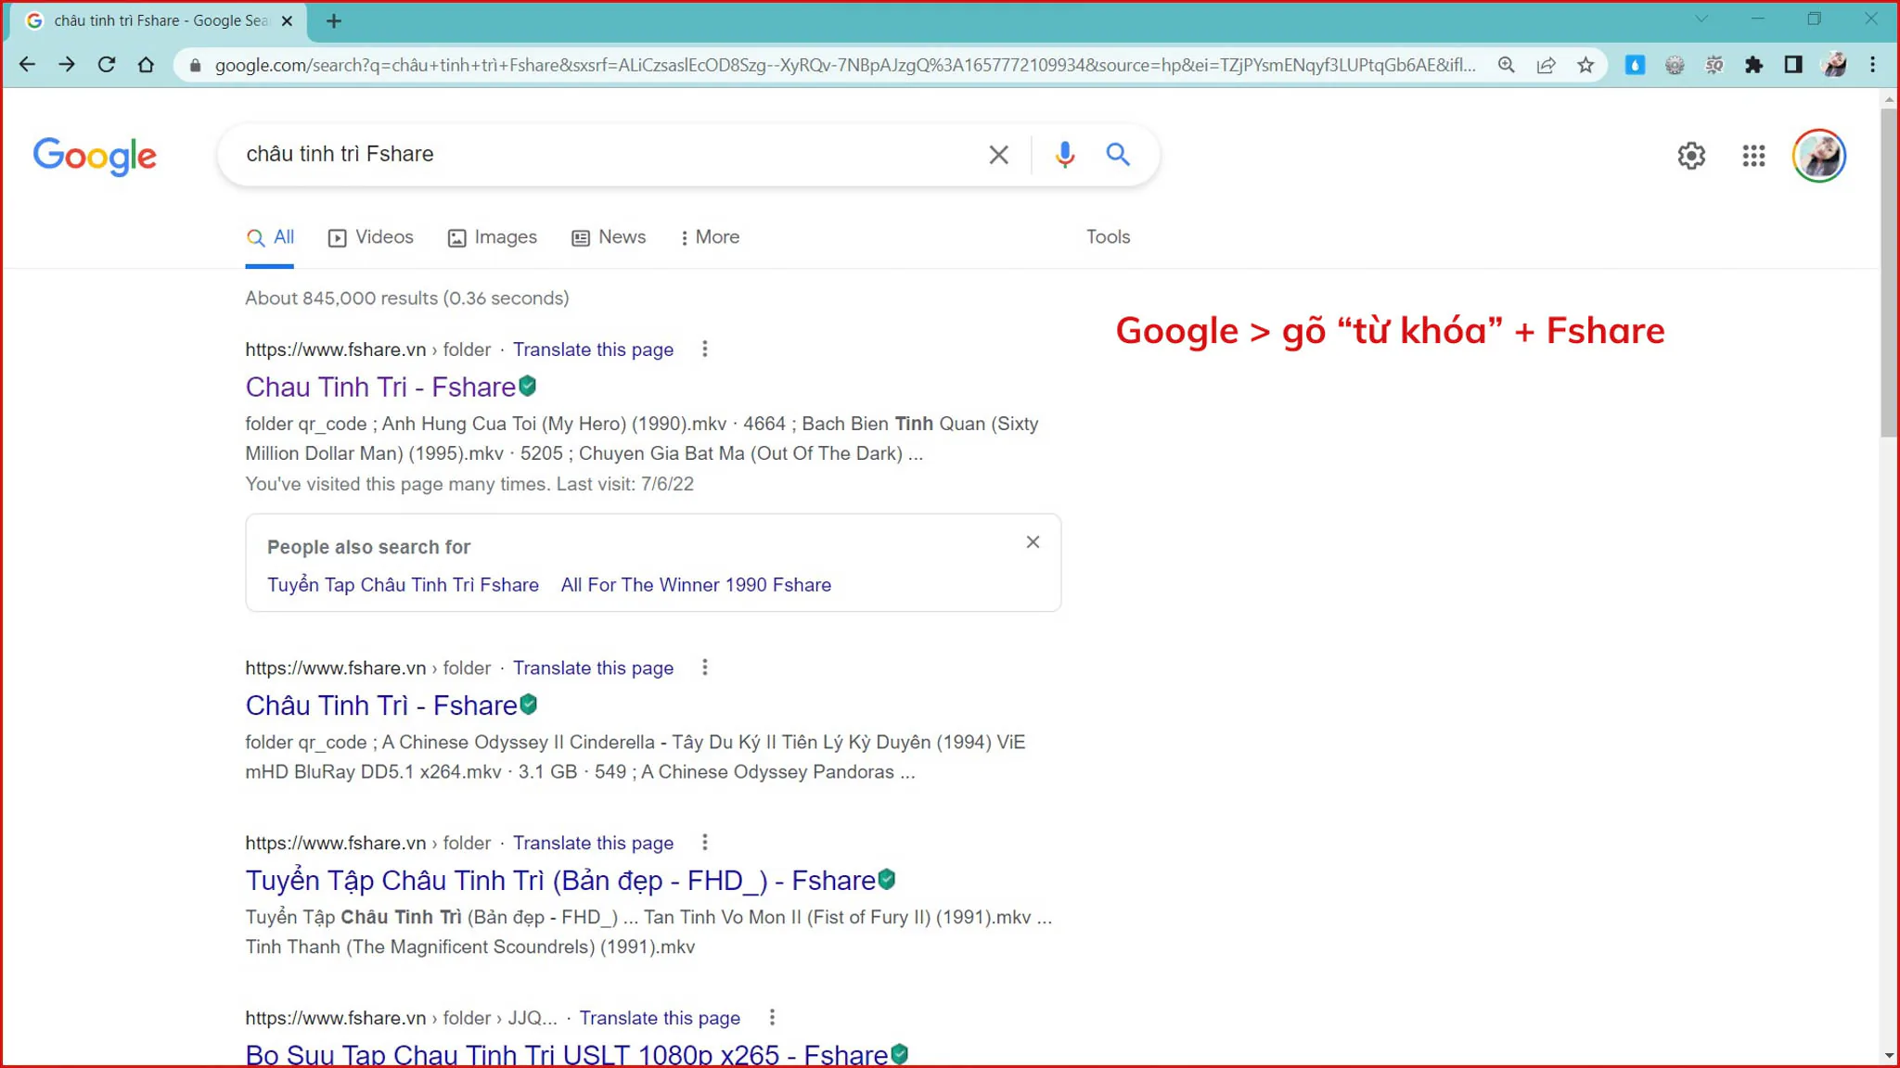1900x1068 pixels.
Task: Open the blue droplet extension icon
Action: [1635, 65]
